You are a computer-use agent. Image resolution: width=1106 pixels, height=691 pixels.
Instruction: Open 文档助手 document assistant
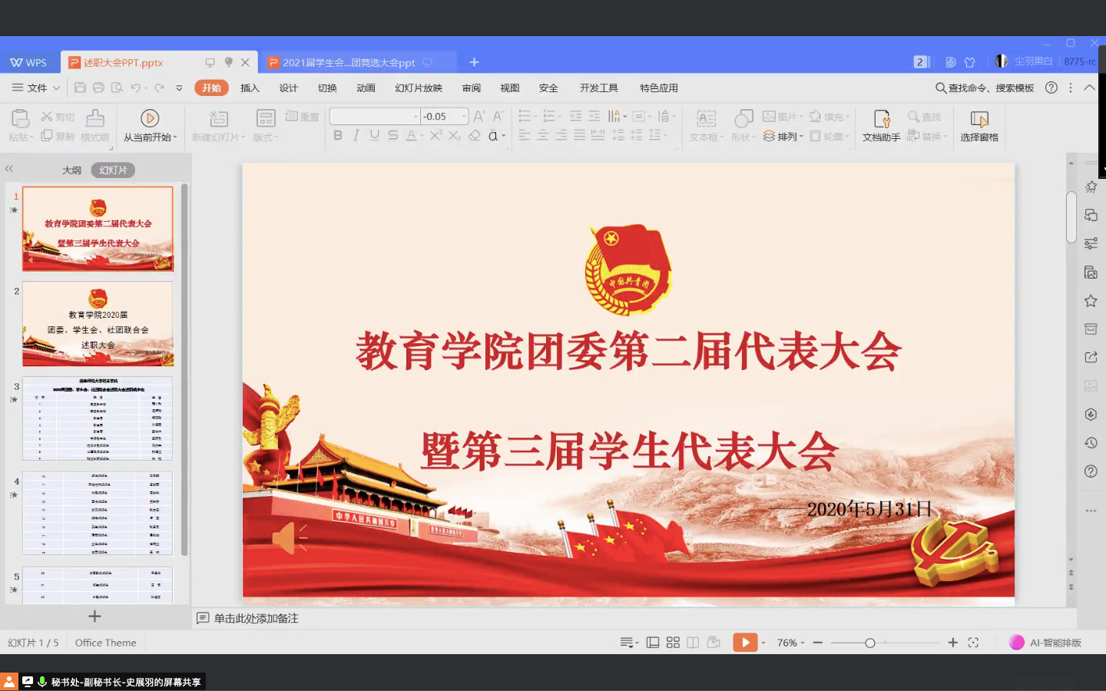coord(881,125)
